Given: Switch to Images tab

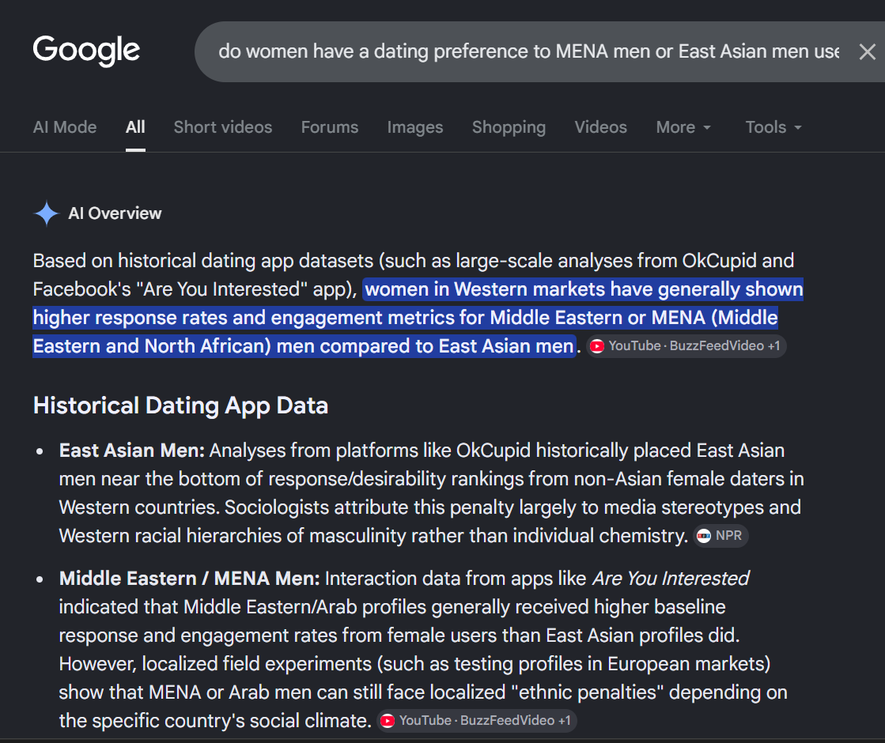Looking at the screenshot, I should pos(415,127).
